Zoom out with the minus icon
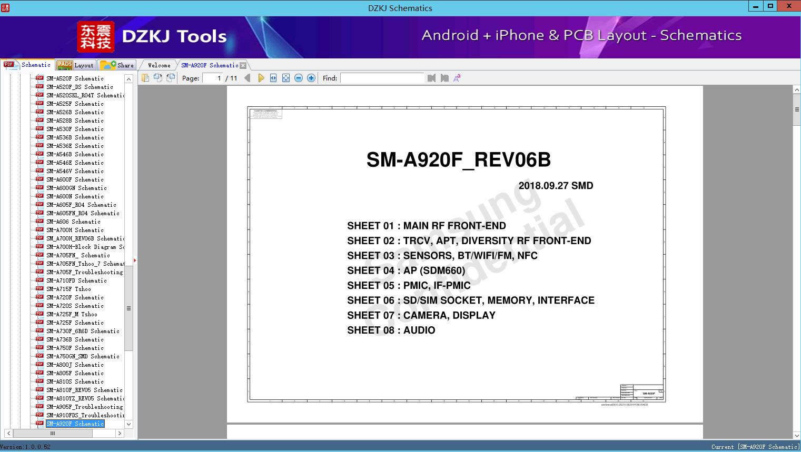The height and width of the screenshot is (452, 801). pyautogui.click(x=299, y=78)
